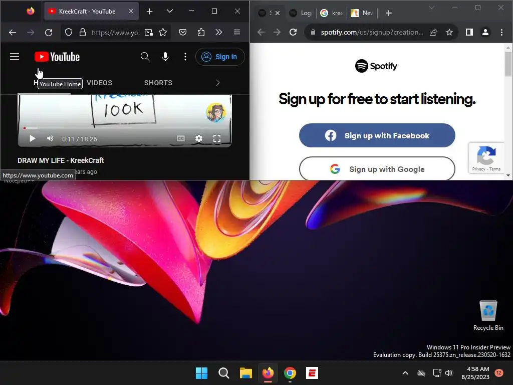Open a new tab in Firefox
Screen dimensions: 513x385
[149, 12]
